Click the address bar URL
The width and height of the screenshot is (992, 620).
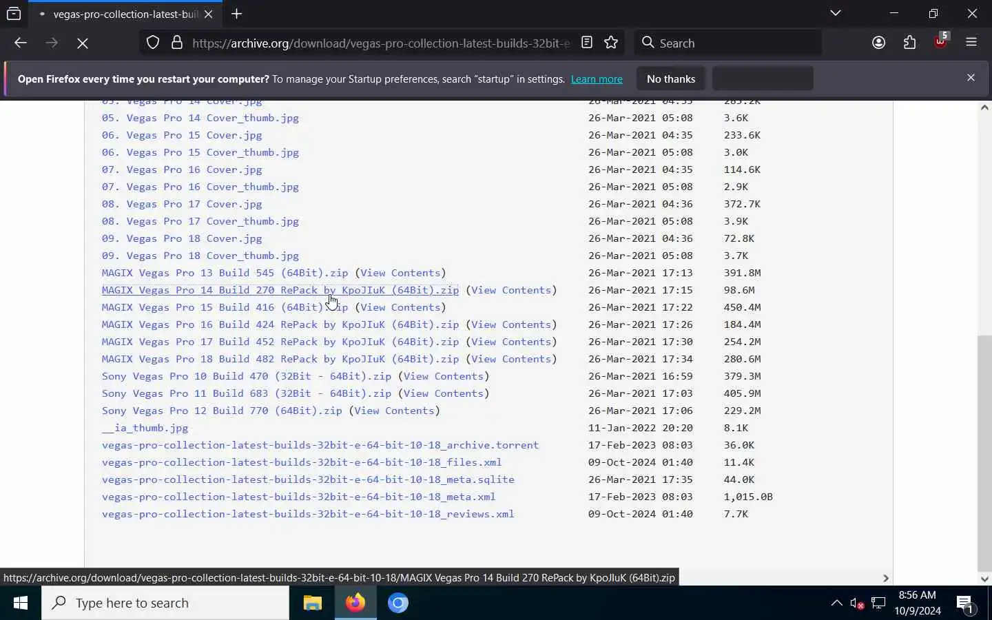coord(381,43)
